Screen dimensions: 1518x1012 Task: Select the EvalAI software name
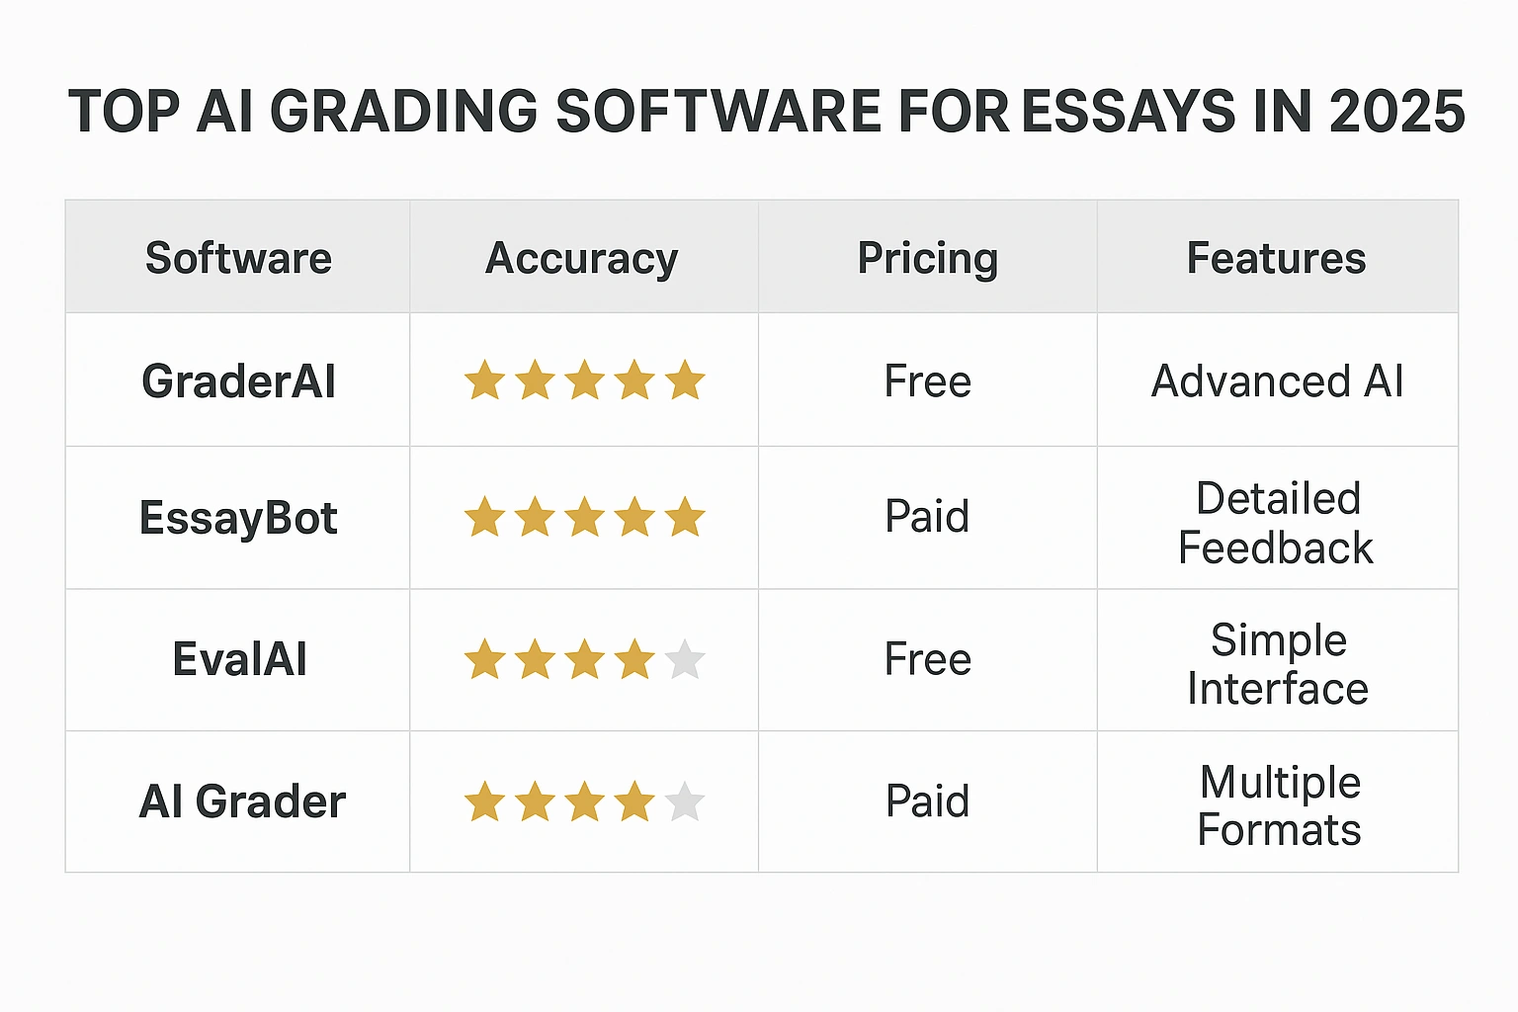(x=239, y=659)
